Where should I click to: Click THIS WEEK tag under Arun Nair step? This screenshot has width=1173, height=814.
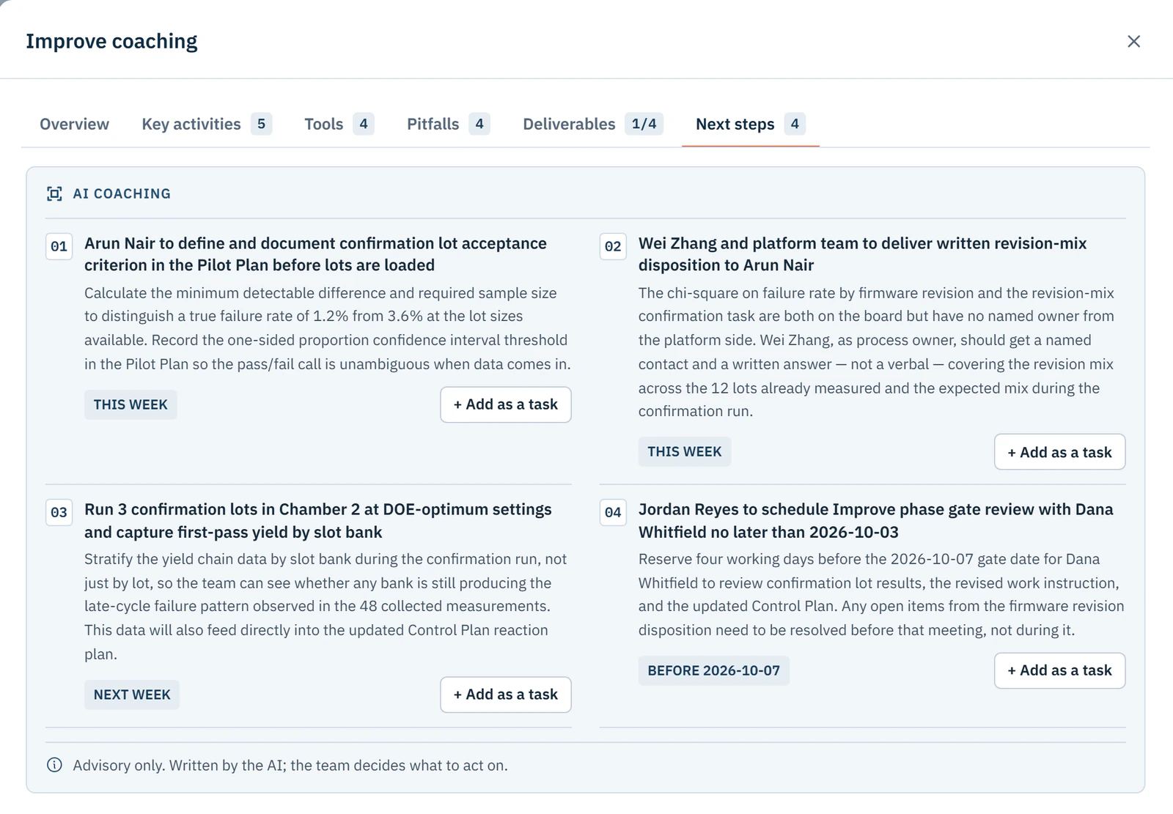click(x=130, y=404)
